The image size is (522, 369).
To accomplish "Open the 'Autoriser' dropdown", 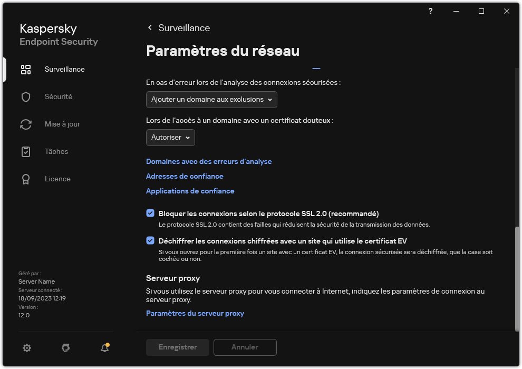I will [170, 138].
